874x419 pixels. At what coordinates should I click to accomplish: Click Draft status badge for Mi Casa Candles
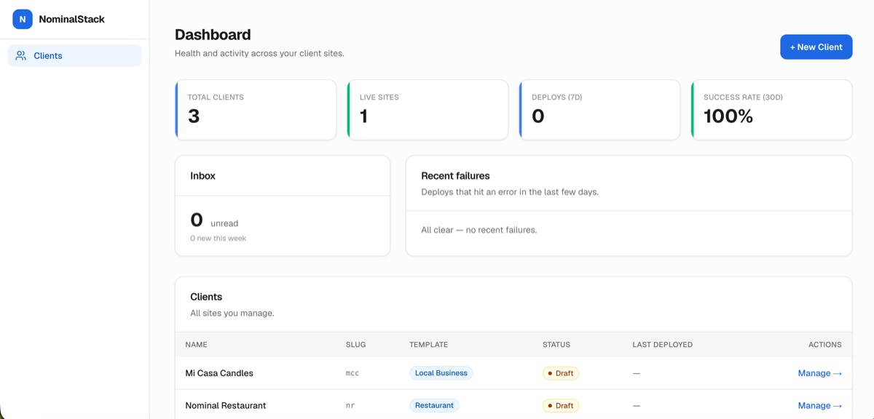pos(560,373)
